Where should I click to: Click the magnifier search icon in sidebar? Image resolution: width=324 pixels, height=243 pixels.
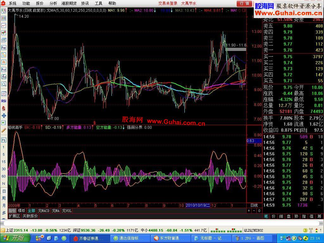(x=3, y=84)
